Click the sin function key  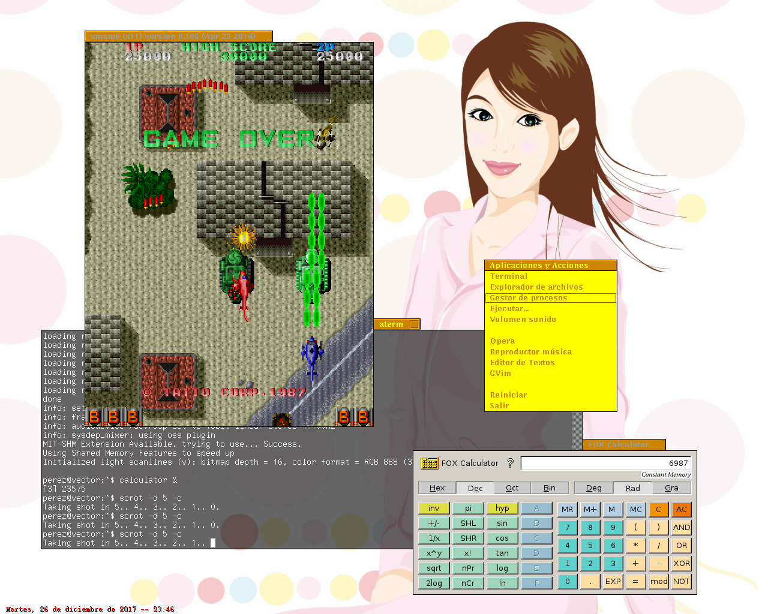502,523
